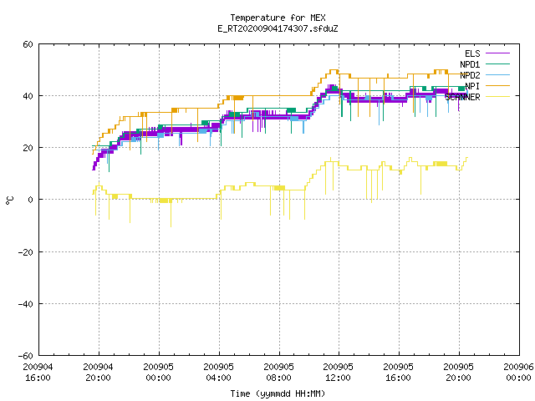Click the x-axis tick 200904 16:00
Screen dimensions: 535x401
point(38,373)
